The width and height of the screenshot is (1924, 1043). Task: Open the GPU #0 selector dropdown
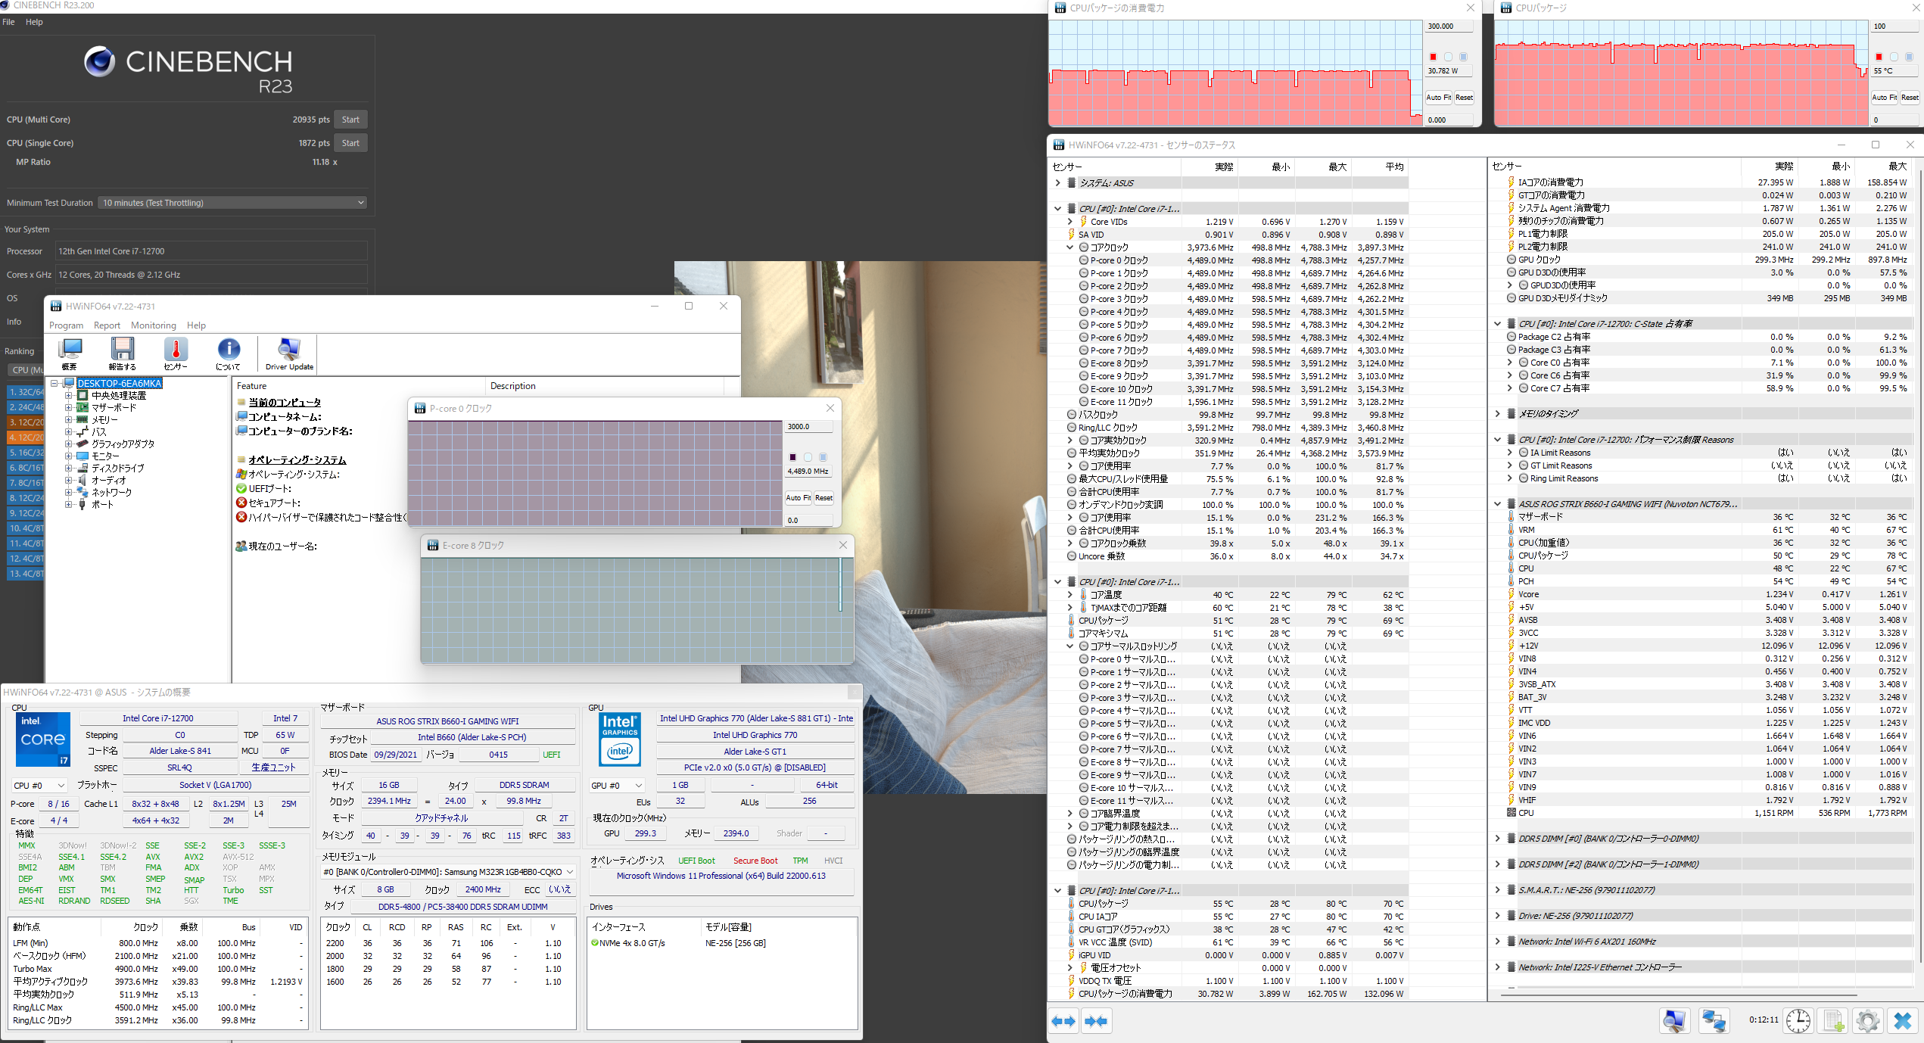coord(617,786)
